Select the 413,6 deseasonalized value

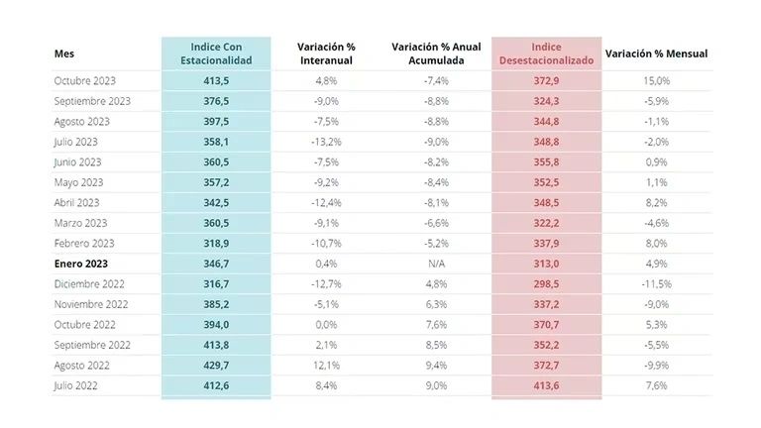pos(546,386)
